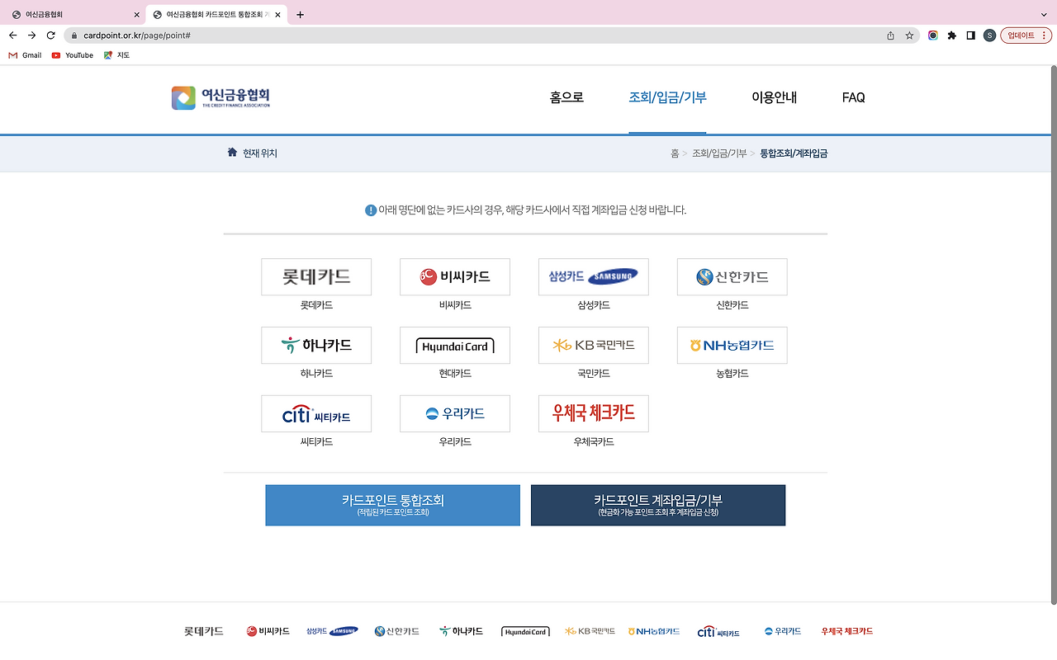Open the 이용안내 navigation menu
The width and height of the screenshot is (1057, 660).
(774, 97)
